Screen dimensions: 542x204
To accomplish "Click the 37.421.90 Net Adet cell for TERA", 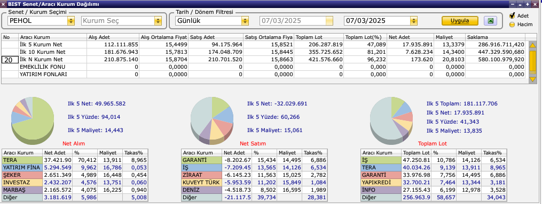I will [57, 160].
